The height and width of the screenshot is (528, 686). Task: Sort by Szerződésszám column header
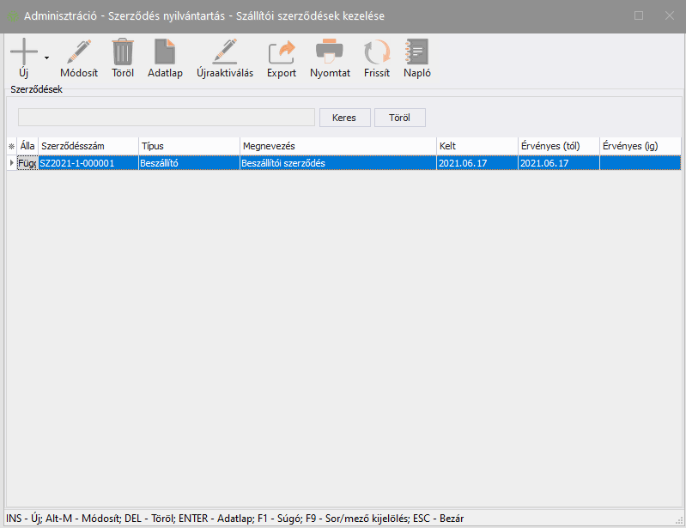pos(88,146)
